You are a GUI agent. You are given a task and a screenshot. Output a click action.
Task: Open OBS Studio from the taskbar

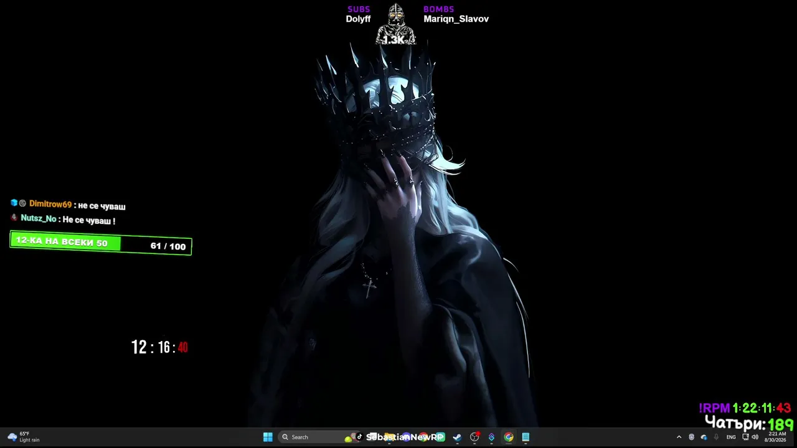pos(474,437)
